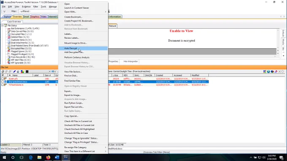Sort file list by Name column
Image resolution: width=287 pixels, height=161 pixels.
coord(20,75)
